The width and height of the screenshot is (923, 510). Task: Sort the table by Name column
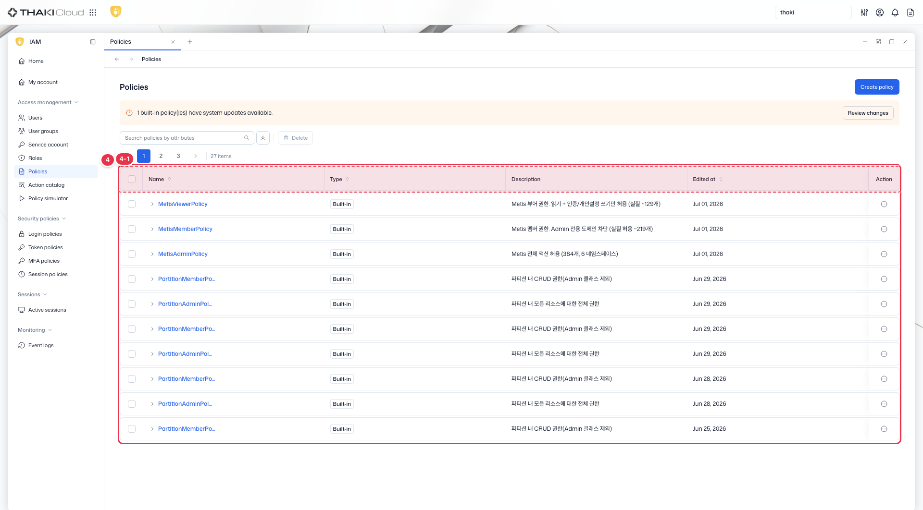160,179
